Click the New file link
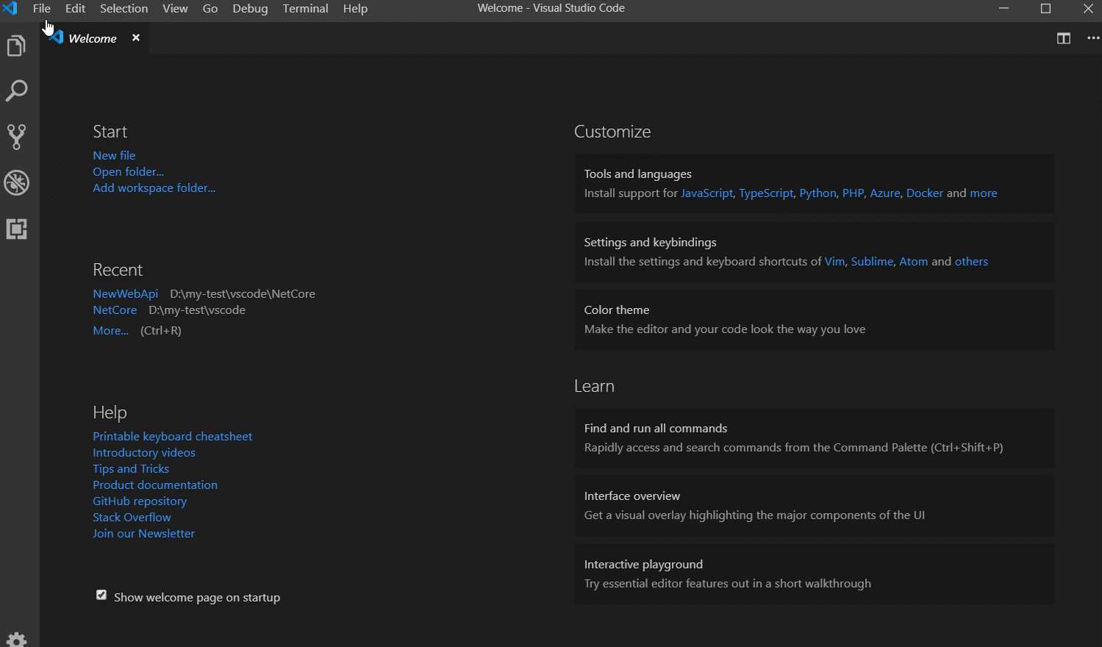This screenshot has height=647, width=1102. tap(114, 155)
